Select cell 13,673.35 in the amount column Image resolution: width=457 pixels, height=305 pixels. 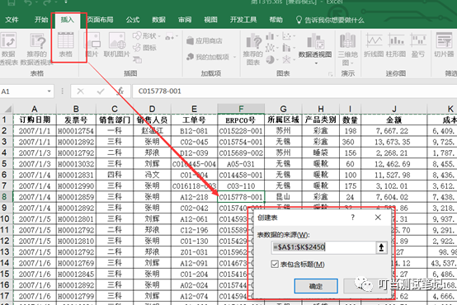[394, 142]
